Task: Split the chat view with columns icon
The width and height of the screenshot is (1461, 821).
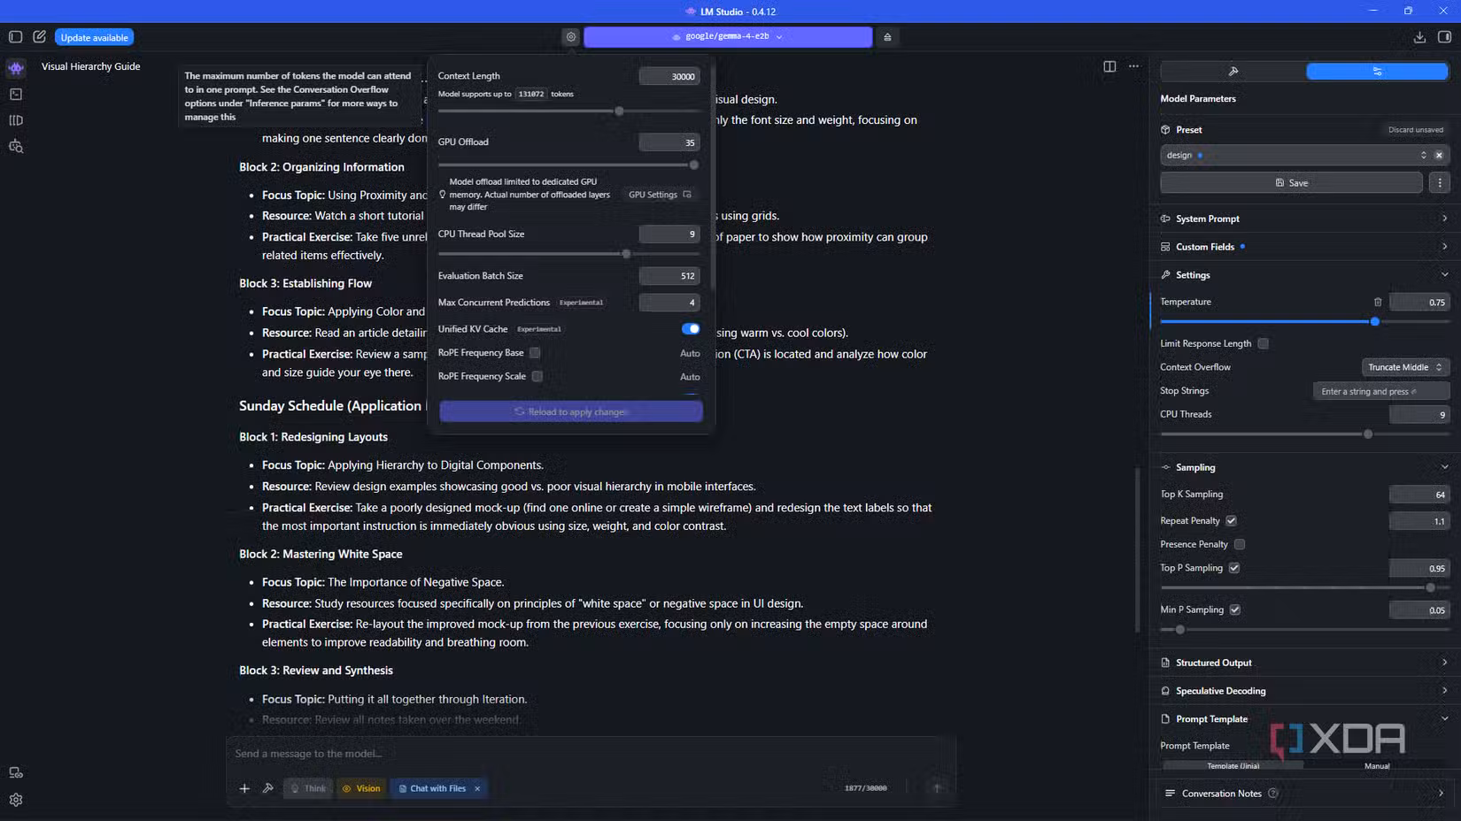Action: point(1109,66)
